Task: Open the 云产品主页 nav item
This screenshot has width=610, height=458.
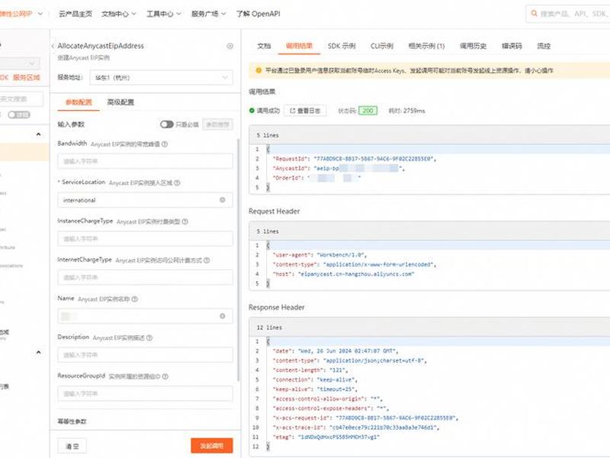Action: [x=75, y=14]
